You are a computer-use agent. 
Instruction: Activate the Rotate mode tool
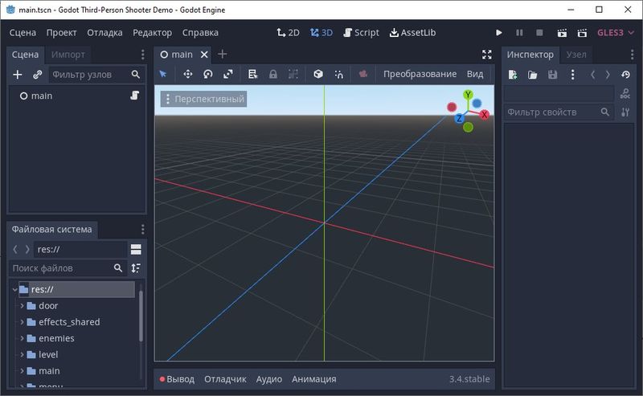click(208, 74)
